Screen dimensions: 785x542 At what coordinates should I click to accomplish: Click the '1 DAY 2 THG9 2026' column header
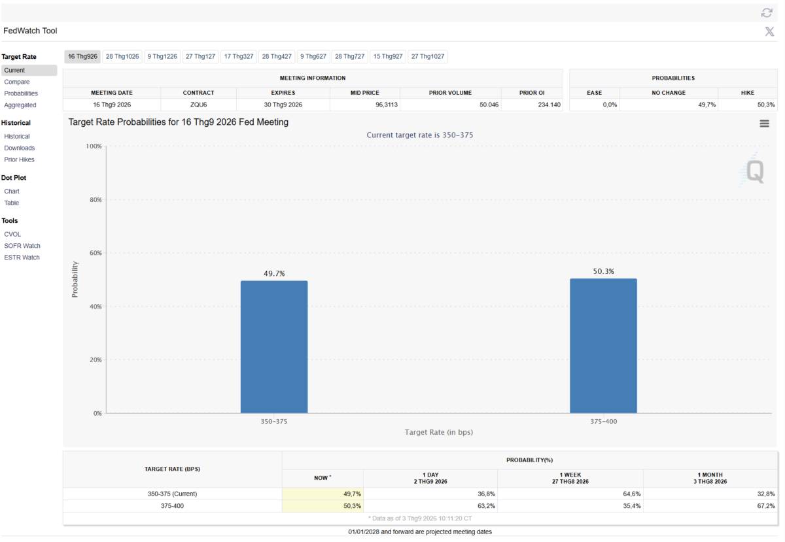pyautogui.click(x=430, y=478)
